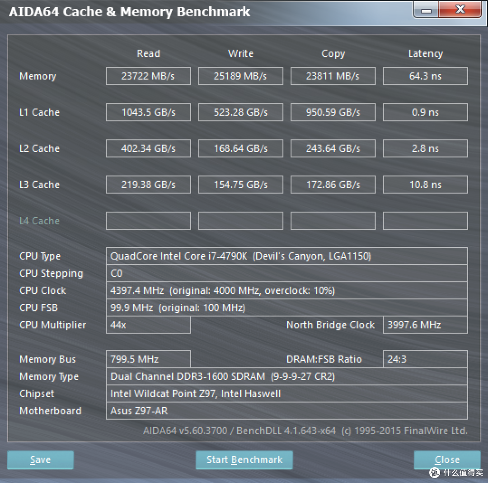
Task: Close the window with the red X
Action: tap(460, 9)
